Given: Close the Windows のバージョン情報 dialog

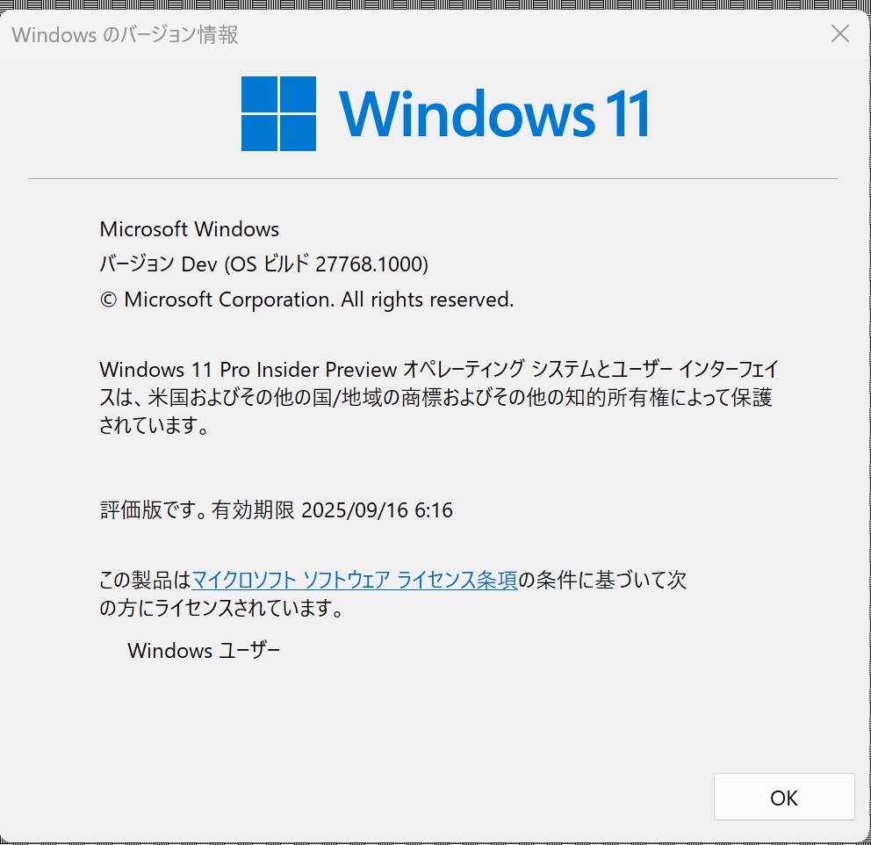Looking at the screenshot, I should point(840,33).
